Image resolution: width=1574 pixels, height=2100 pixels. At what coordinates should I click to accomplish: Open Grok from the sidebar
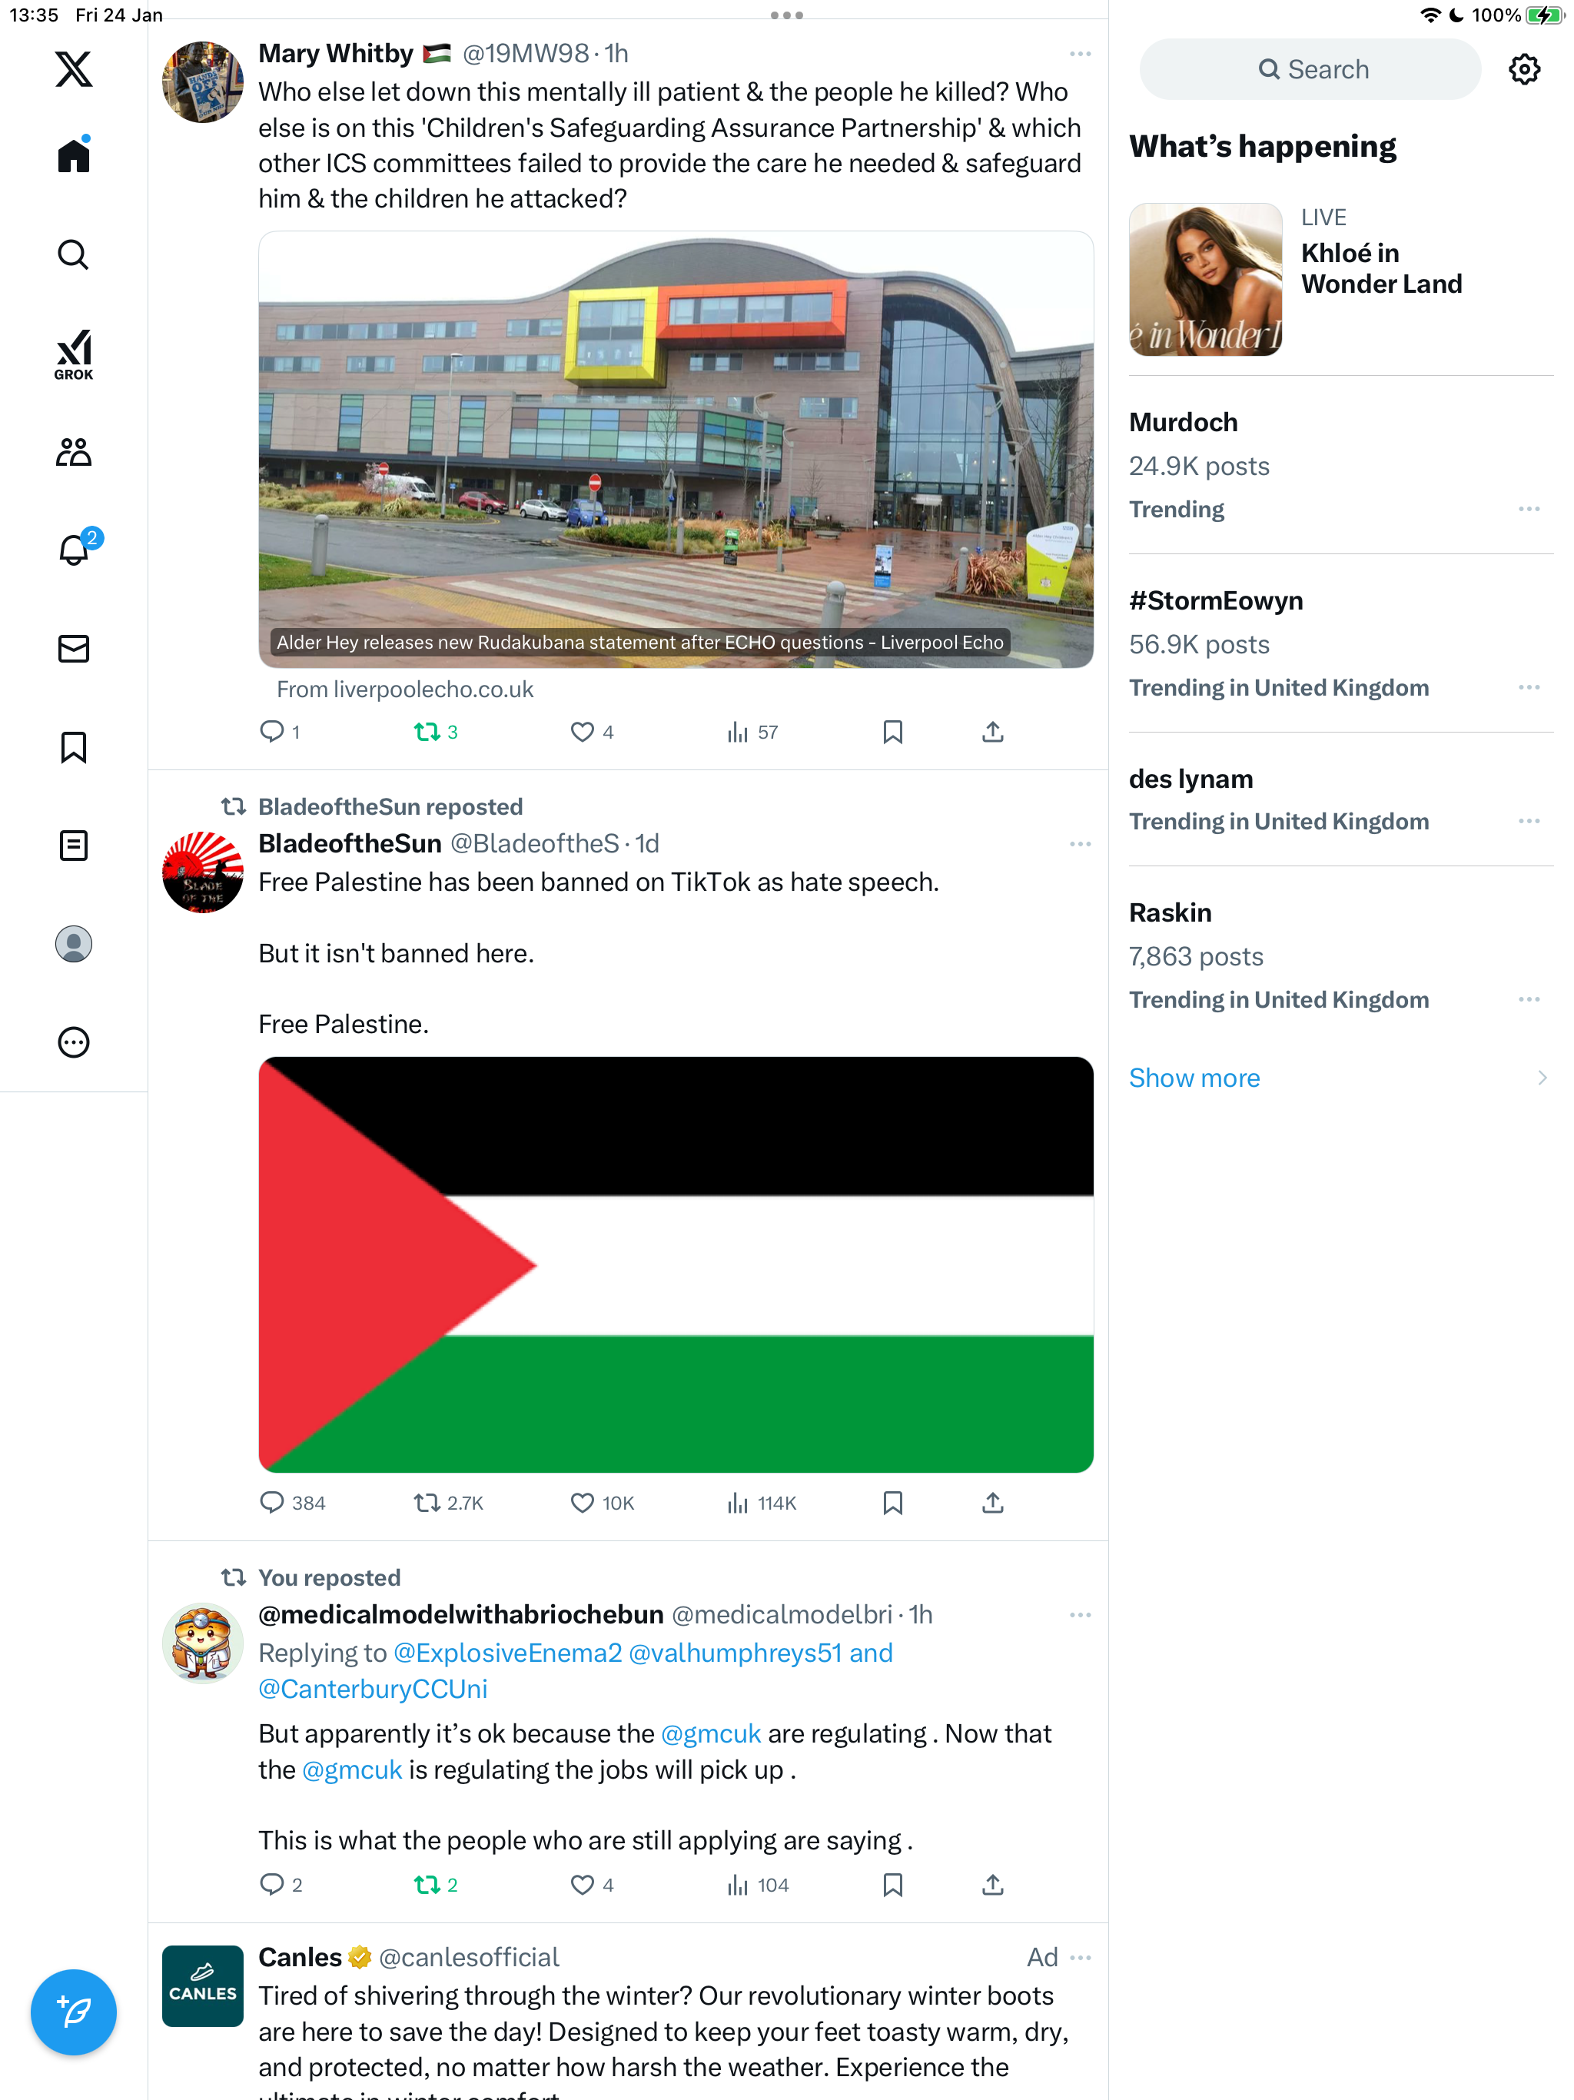point(73,354)
